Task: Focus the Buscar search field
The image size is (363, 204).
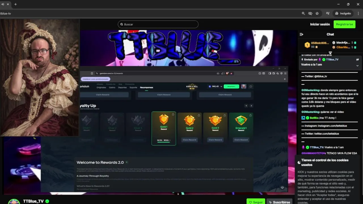Action: pos(158,24)
